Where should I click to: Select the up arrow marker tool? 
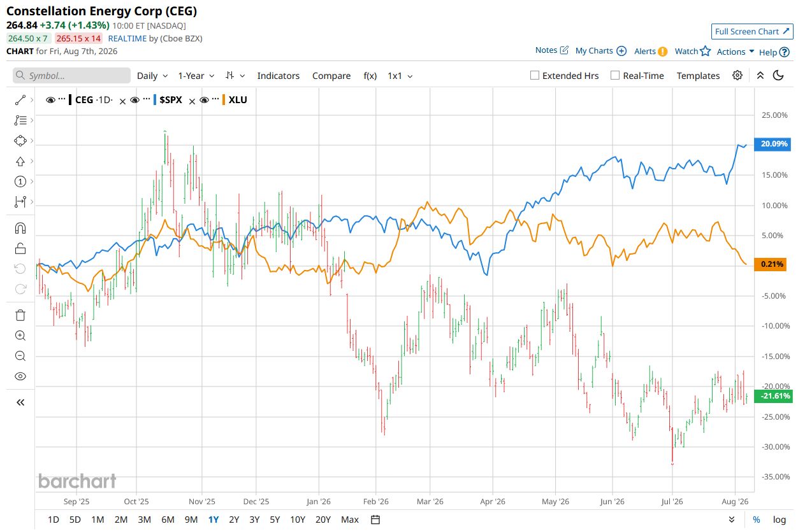20,161
